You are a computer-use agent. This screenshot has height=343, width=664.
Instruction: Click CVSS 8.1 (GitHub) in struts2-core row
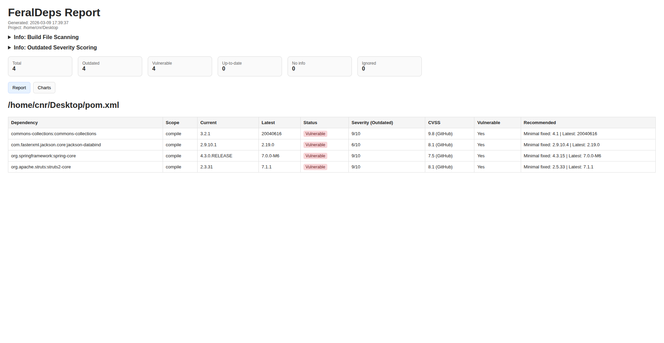tap(440, 167)
